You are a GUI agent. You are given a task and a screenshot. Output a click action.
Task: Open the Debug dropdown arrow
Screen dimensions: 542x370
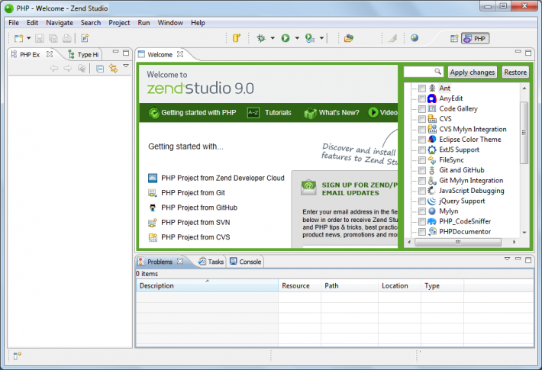tap(273, 38)
